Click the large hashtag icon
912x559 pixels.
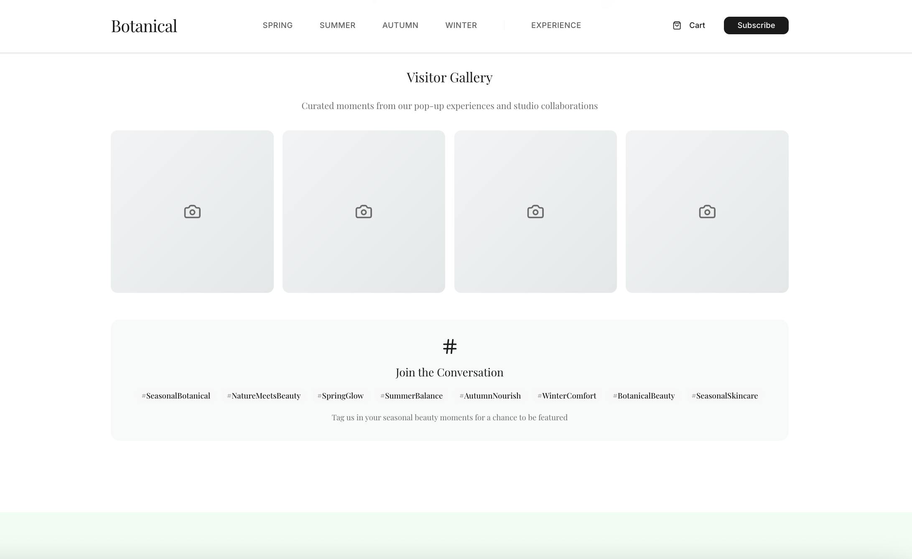click(450, 346)
